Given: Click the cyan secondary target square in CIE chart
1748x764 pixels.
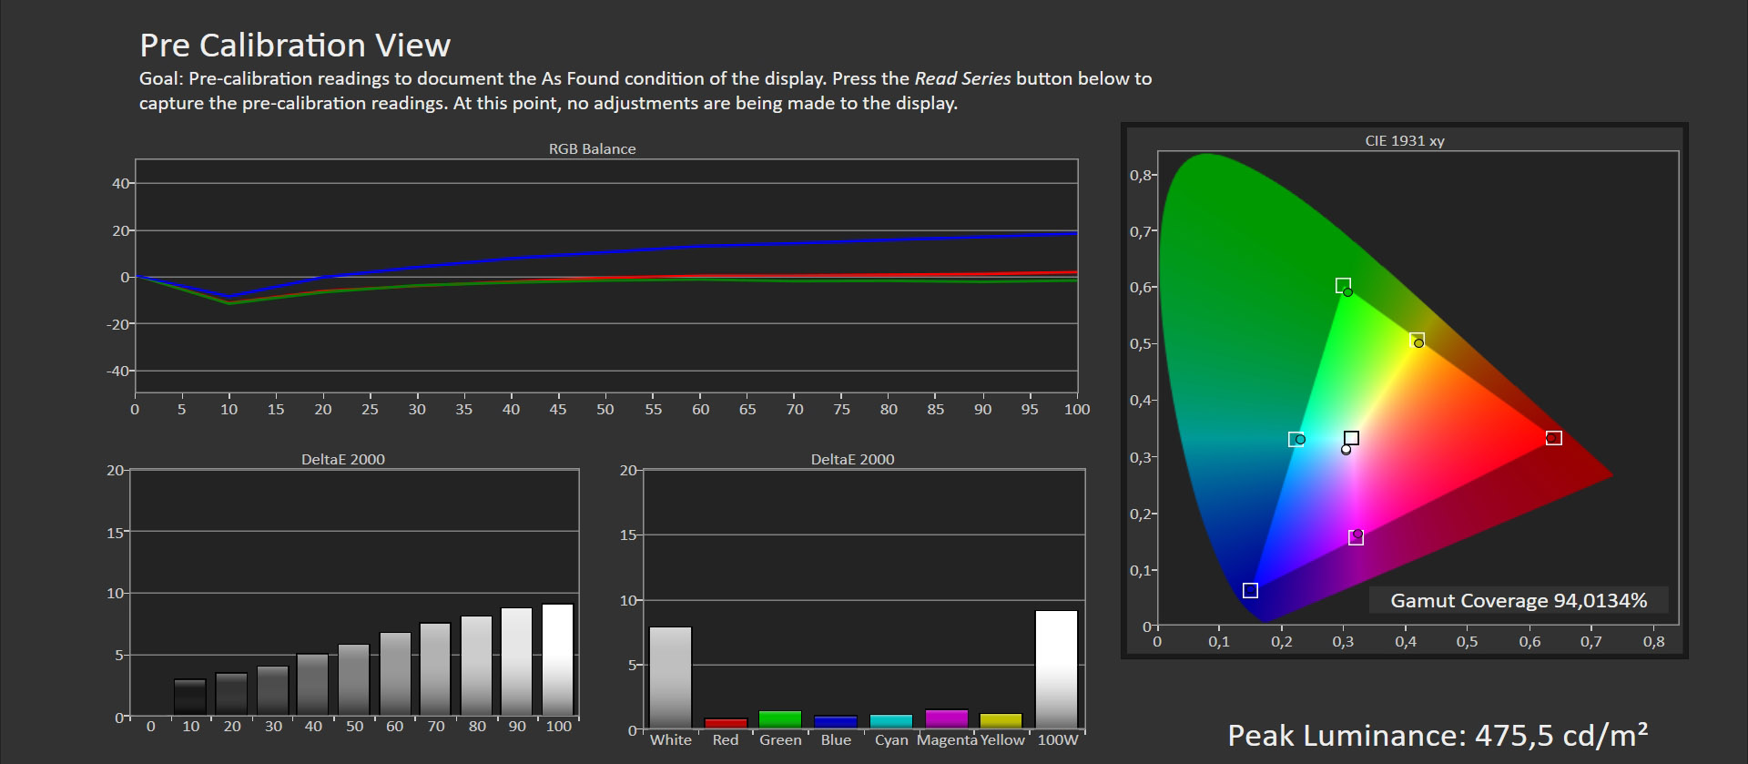Looking at the screenshot, I should pyautogui.click(x=1296, y=440).
